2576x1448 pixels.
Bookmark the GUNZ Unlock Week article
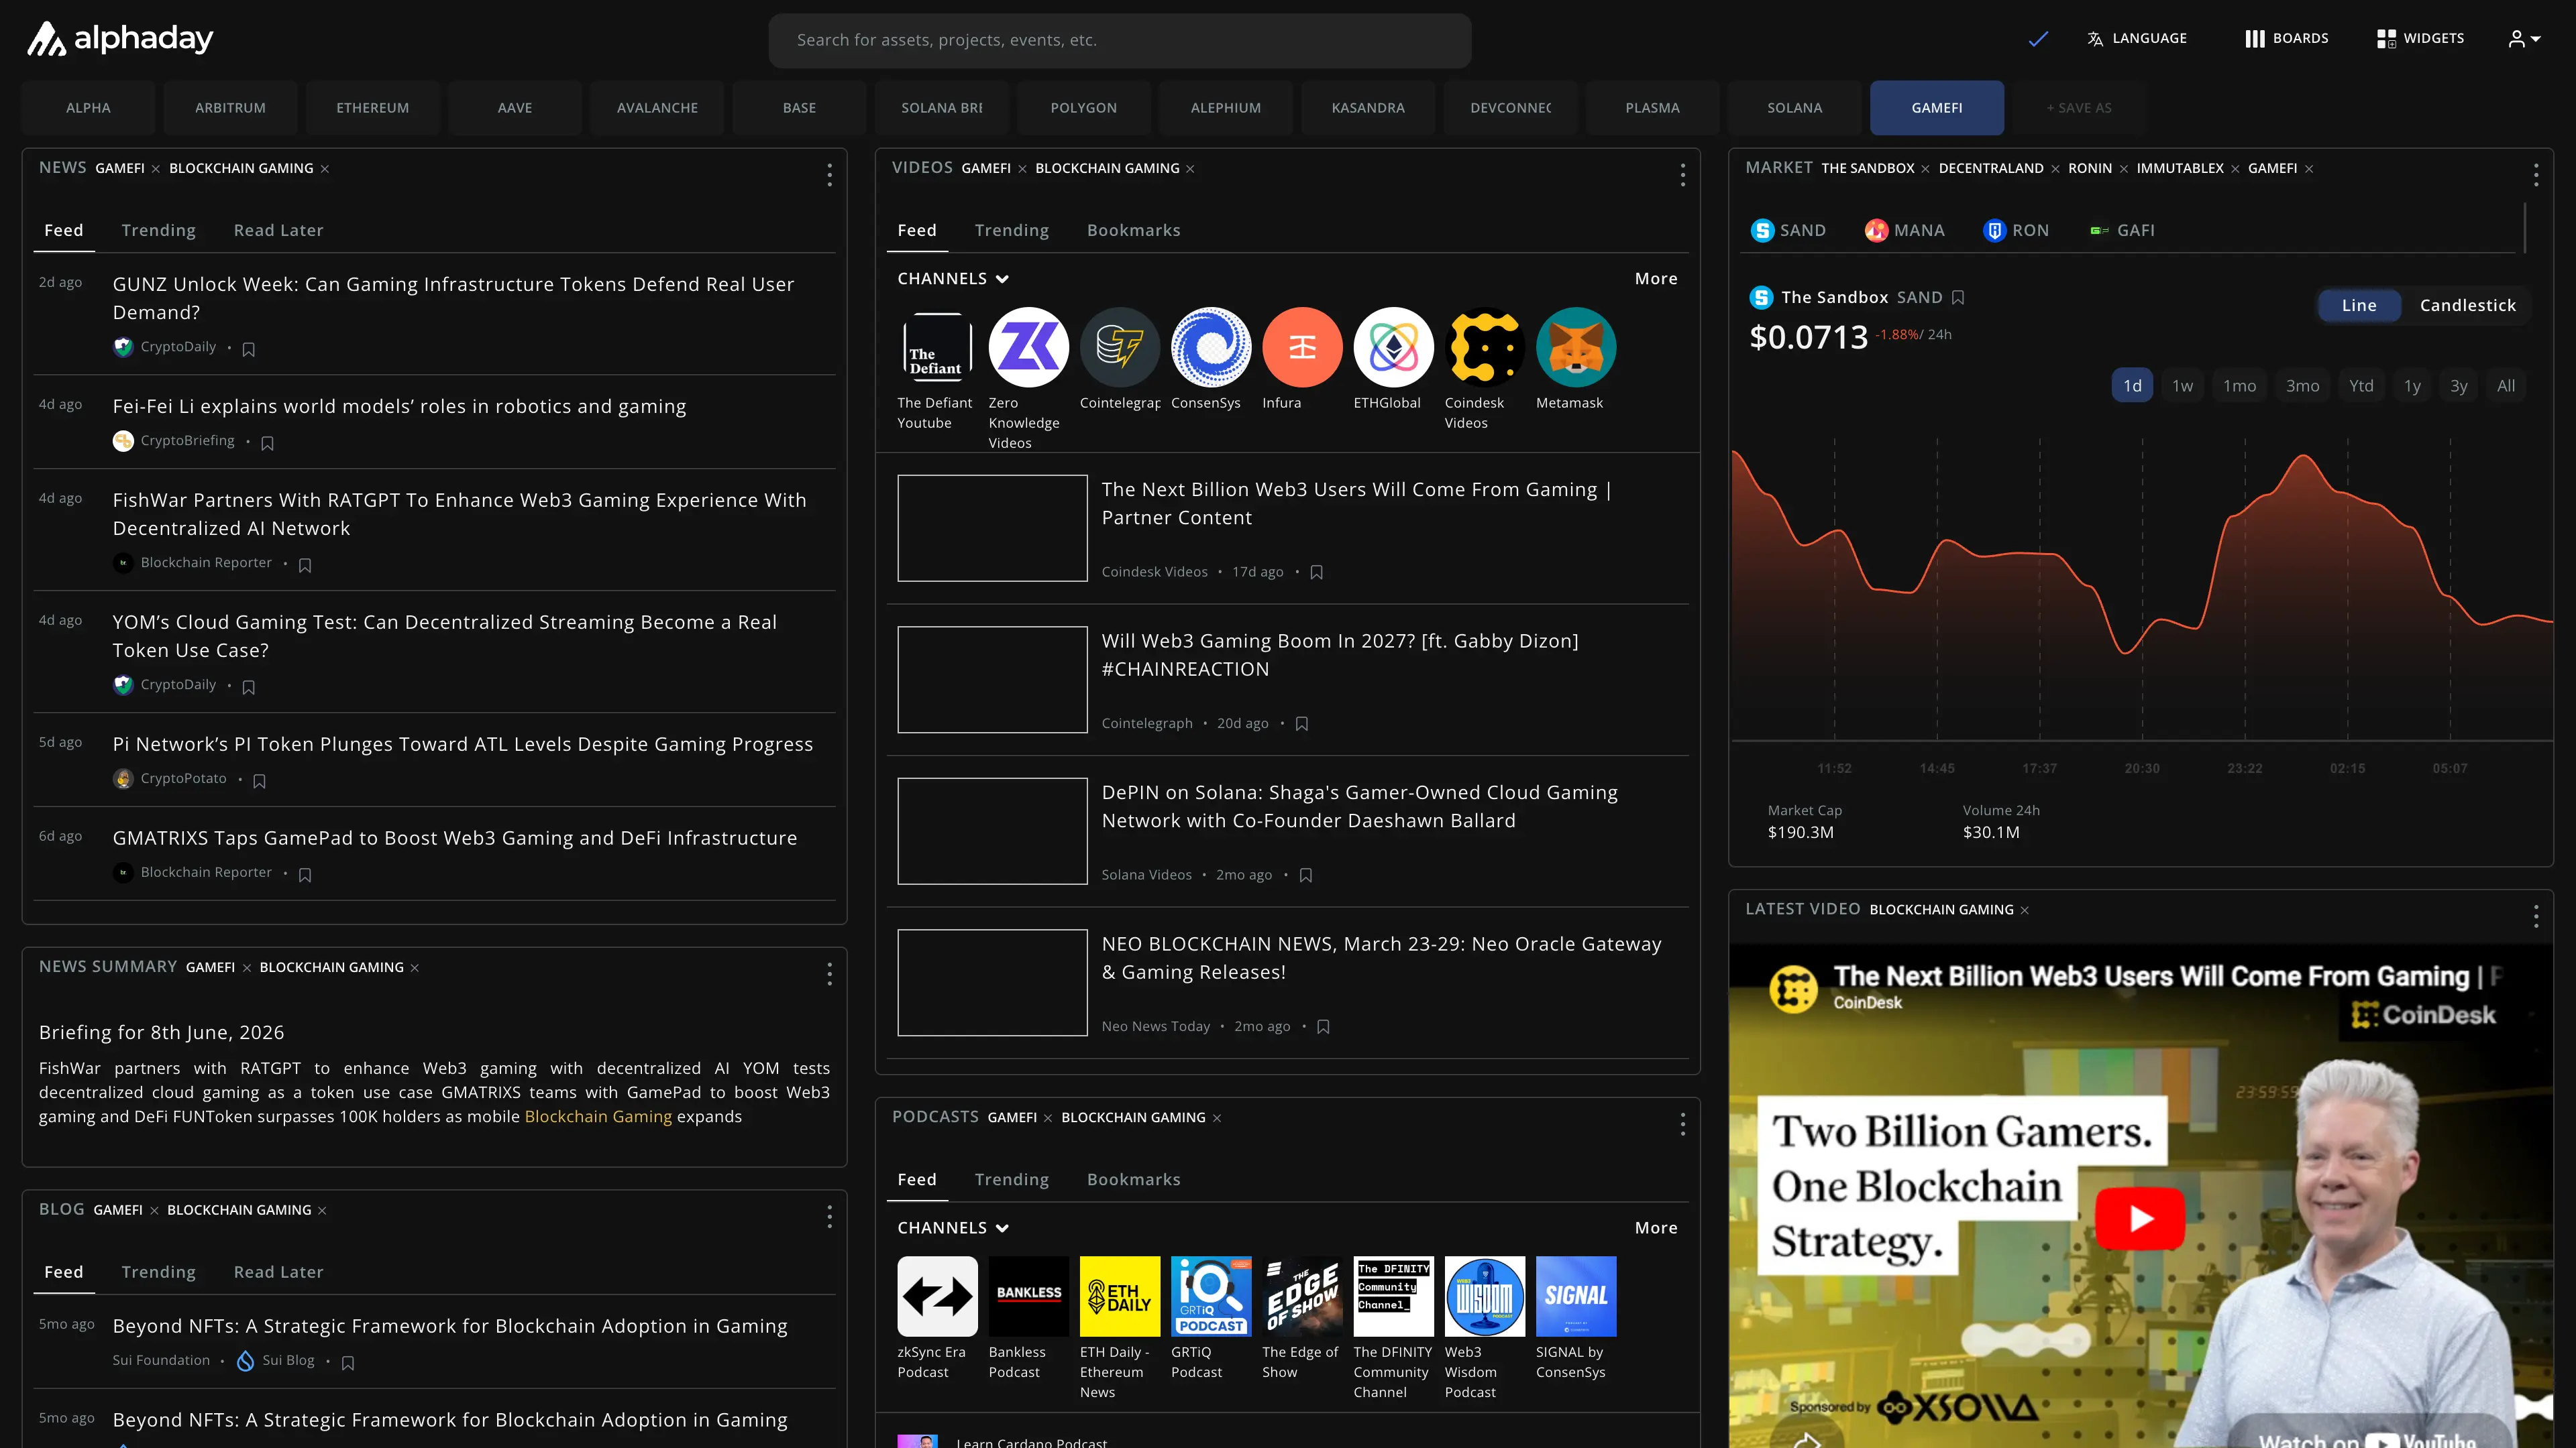(x=249, y=349)
